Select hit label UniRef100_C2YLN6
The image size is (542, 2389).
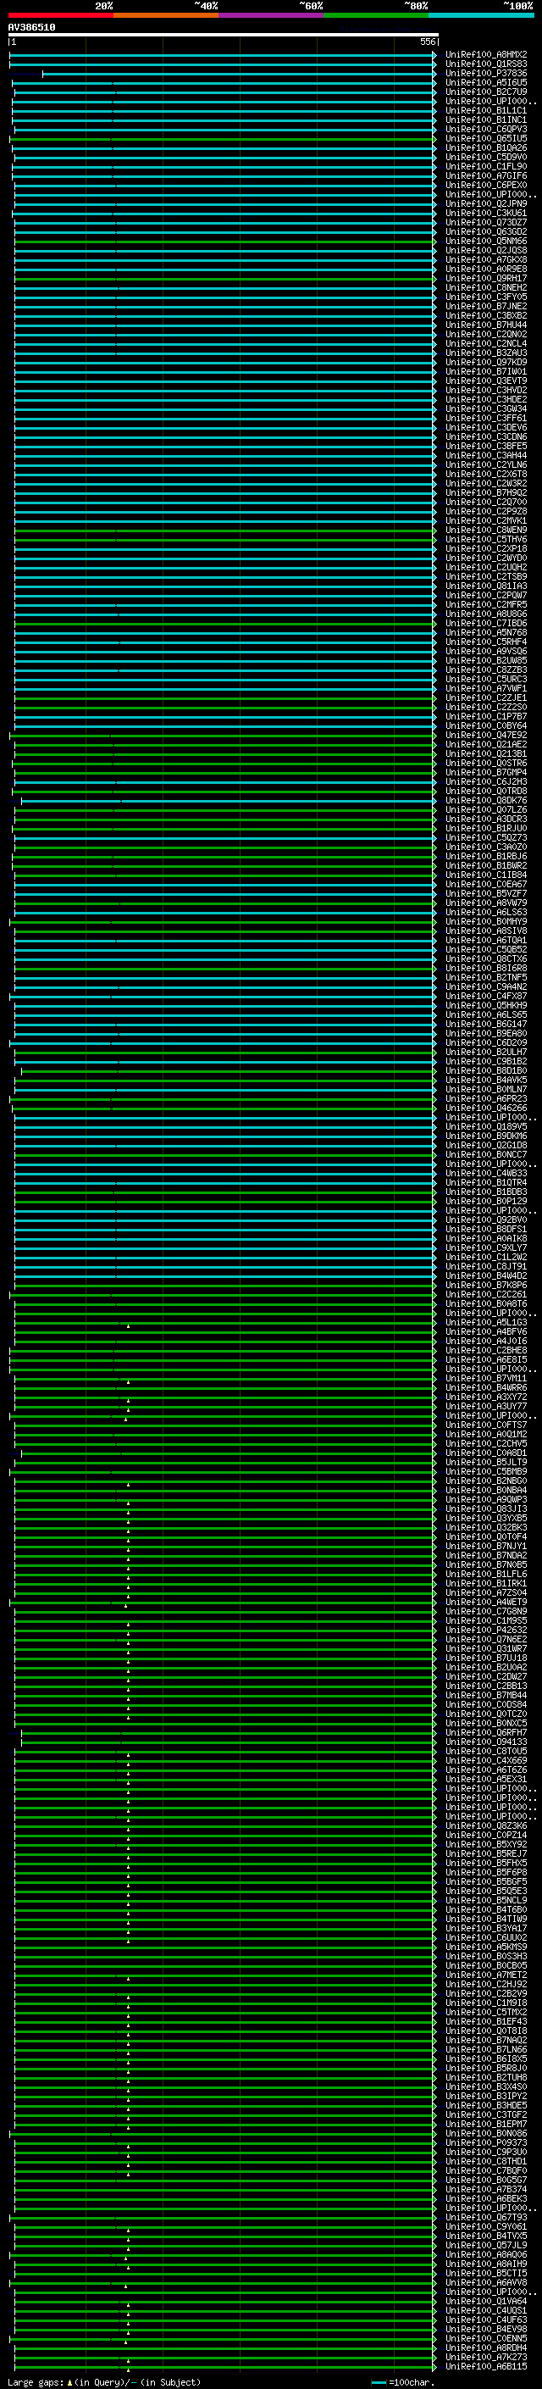485,464
